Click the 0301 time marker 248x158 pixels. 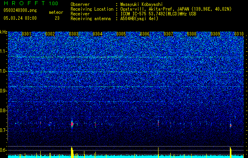click(26, 34)
